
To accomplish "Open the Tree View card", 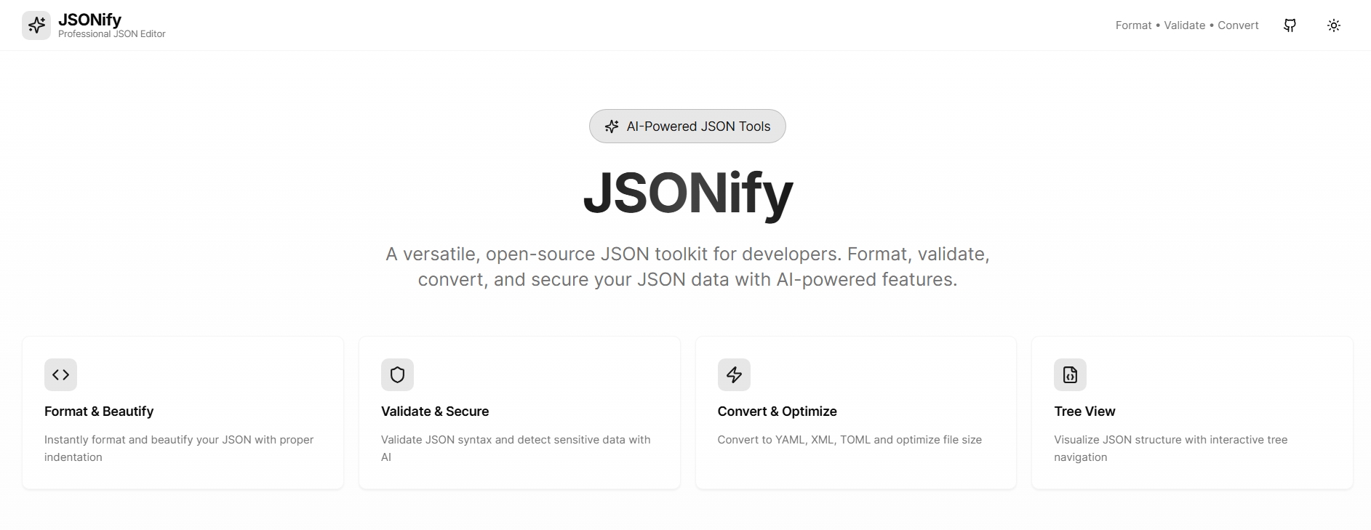I will pyautogui.click(x=1191, y=412).
